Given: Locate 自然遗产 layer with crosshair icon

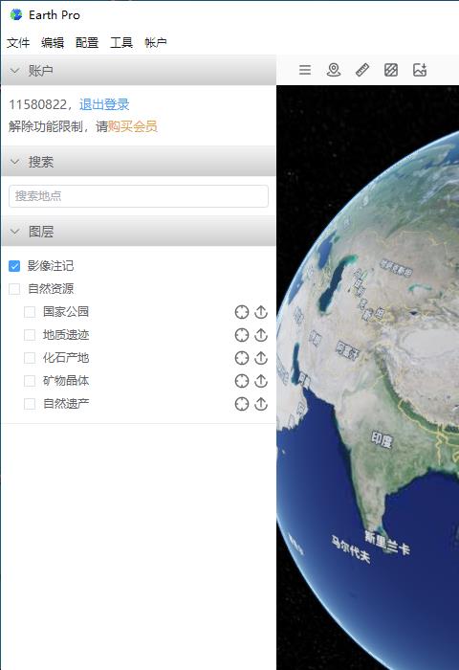Looking at the screenshot, I should point(242,404).
